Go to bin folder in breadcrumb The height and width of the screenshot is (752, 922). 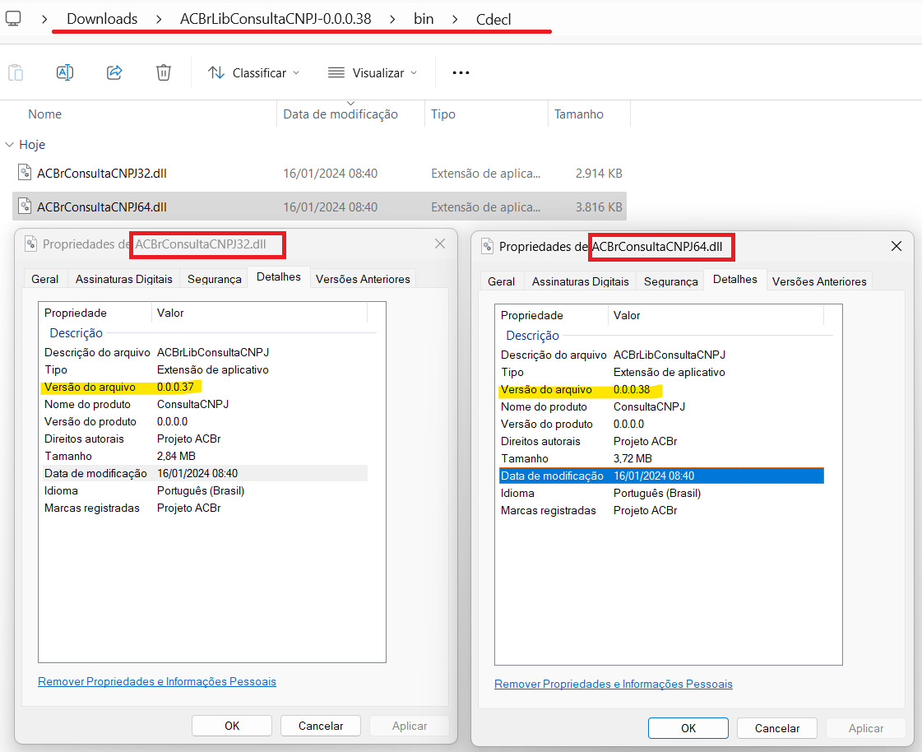click(x=424, y=19)
